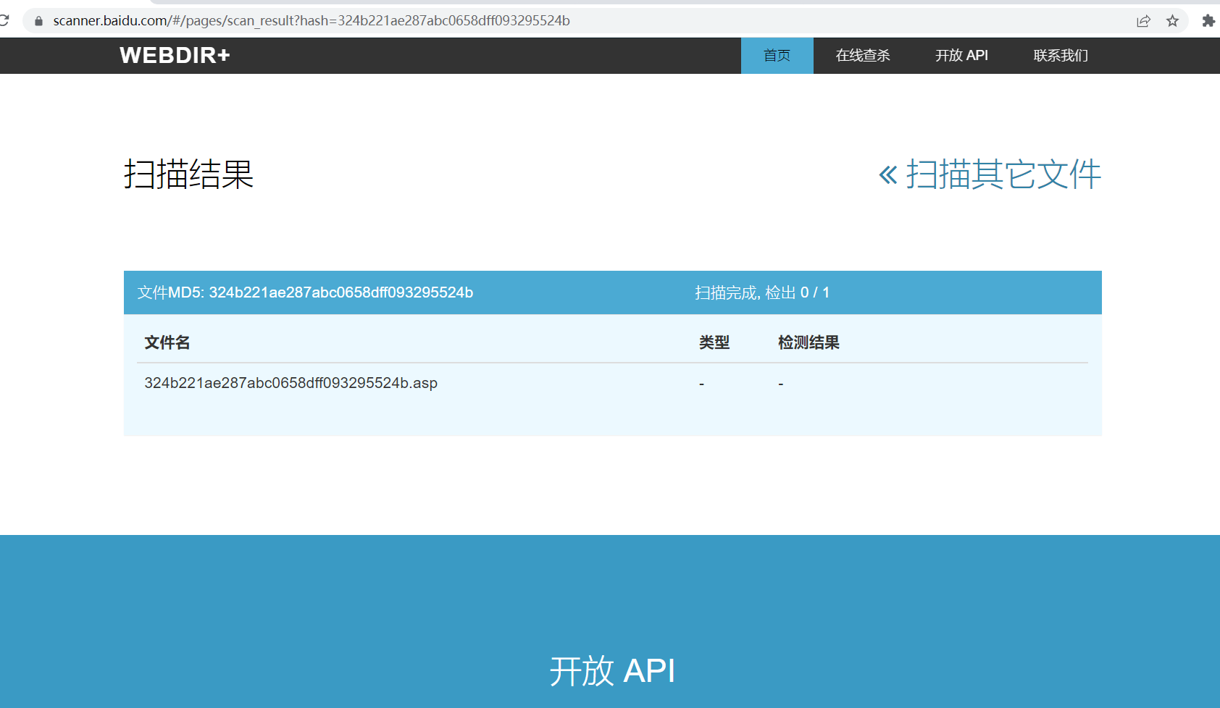The width and height of the screenshot is (1220, 708).
Task: Reload the page with the refresh icon
Action: pyautogui.click(x=4, y=20)
